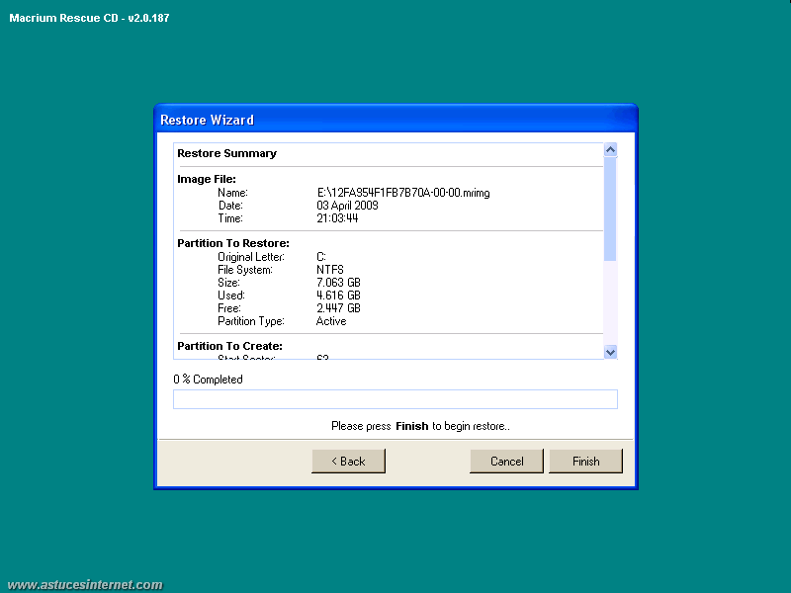Click the NTFS file system value

330,270
